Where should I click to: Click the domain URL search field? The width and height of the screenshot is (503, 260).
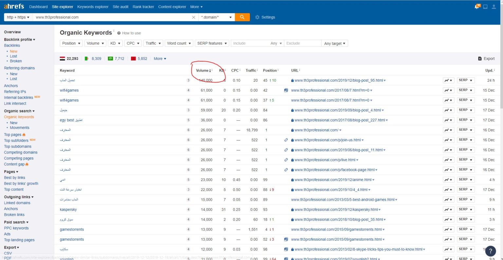click(x=112, y=17)
